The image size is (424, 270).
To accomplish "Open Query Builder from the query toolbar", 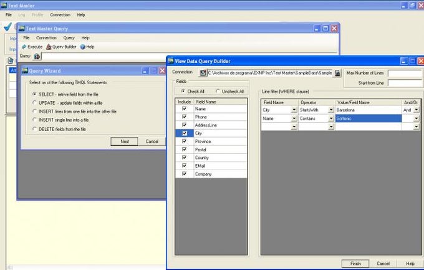I will coord(61,47).
